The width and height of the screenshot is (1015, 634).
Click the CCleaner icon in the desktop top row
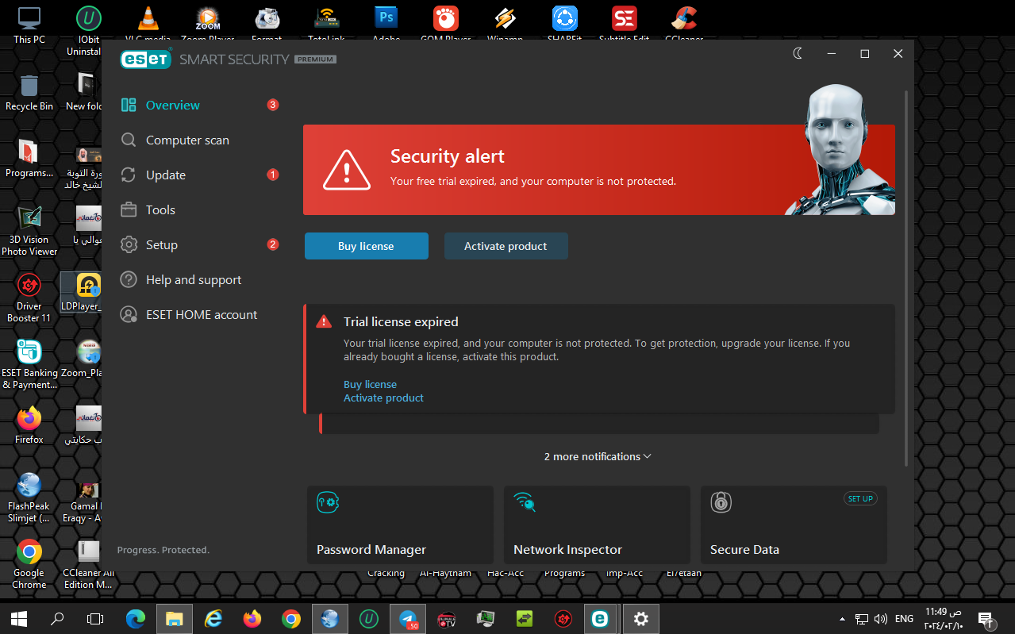click(x=683, y=24)
